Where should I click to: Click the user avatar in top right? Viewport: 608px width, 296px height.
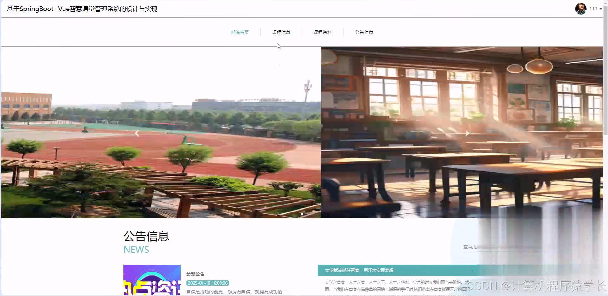click(580, 9)
